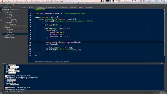Viewport: 167px width, 94px height.
Task: Click the TODO tool window button
Action: click(20, 91)
